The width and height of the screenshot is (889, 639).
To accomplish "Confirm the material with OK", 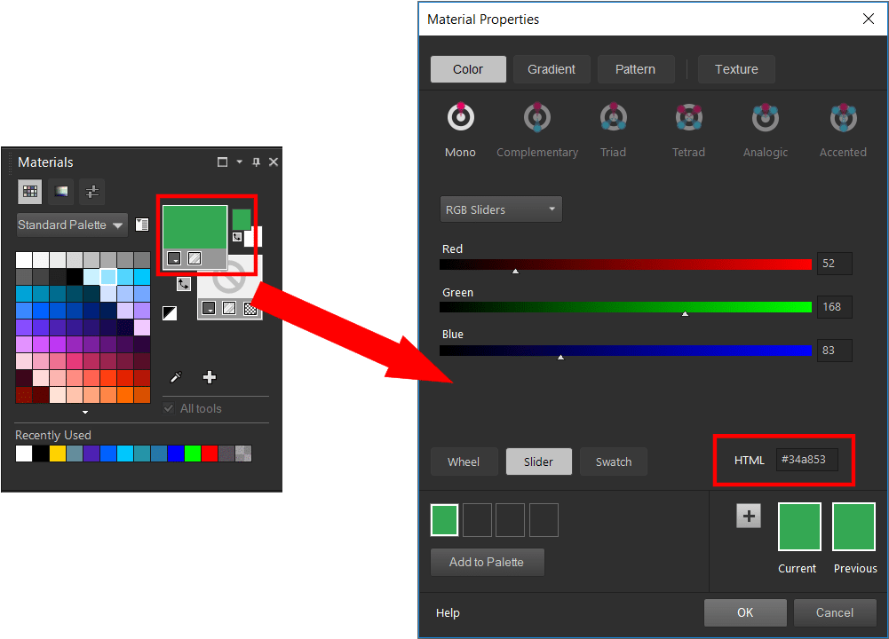I will click(744, 612).
